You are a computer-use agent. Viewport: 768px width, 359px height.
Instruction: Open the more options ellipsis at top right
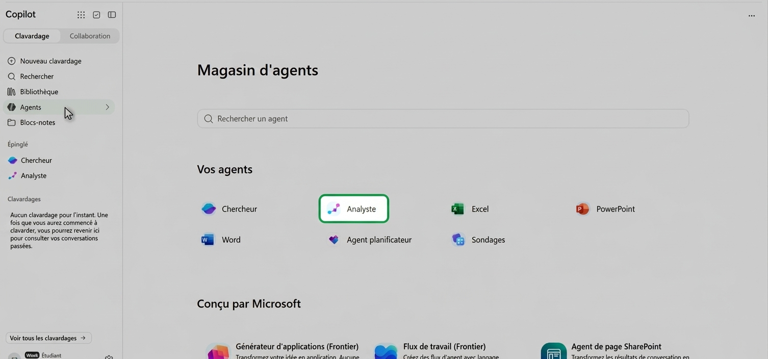pos(751,16)
